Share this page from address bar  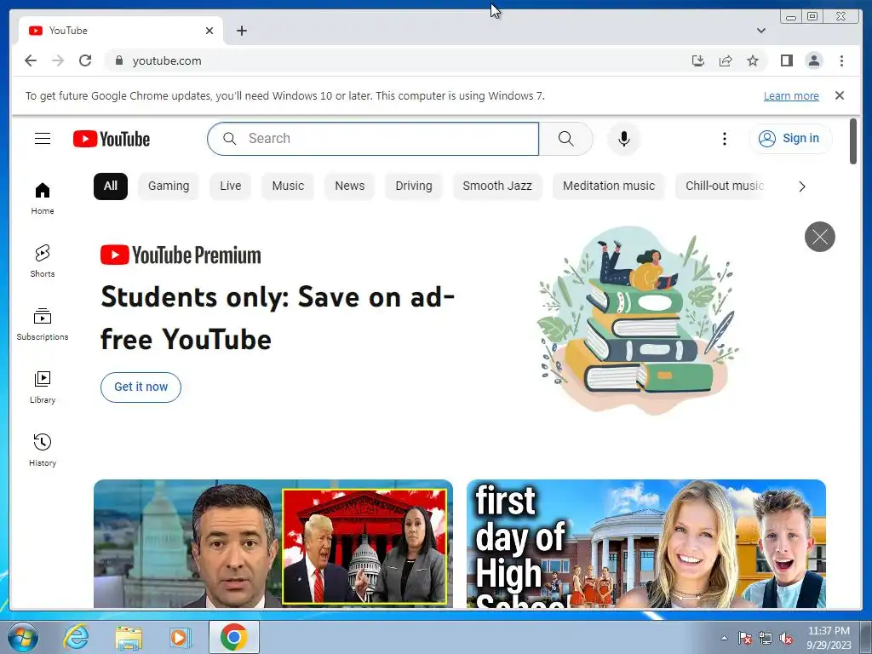click(x=726, y=60)
